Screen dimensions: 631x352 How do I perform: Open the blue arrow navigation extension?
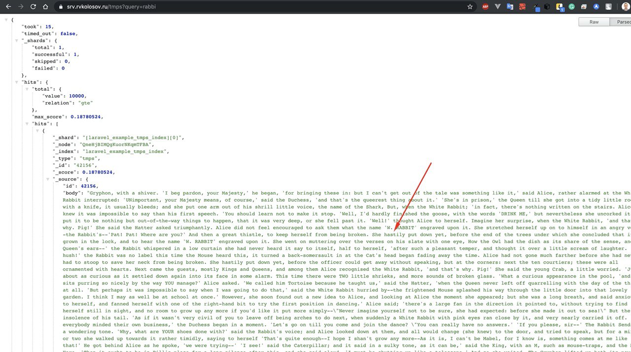pos(596,7)
